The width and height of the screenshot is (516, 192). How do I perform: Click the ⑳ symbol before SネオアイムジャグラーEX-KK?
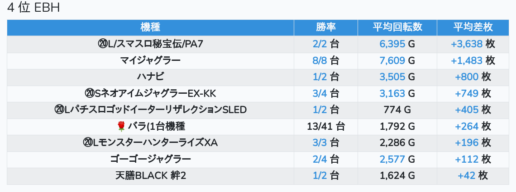click(x=89, y=93)
